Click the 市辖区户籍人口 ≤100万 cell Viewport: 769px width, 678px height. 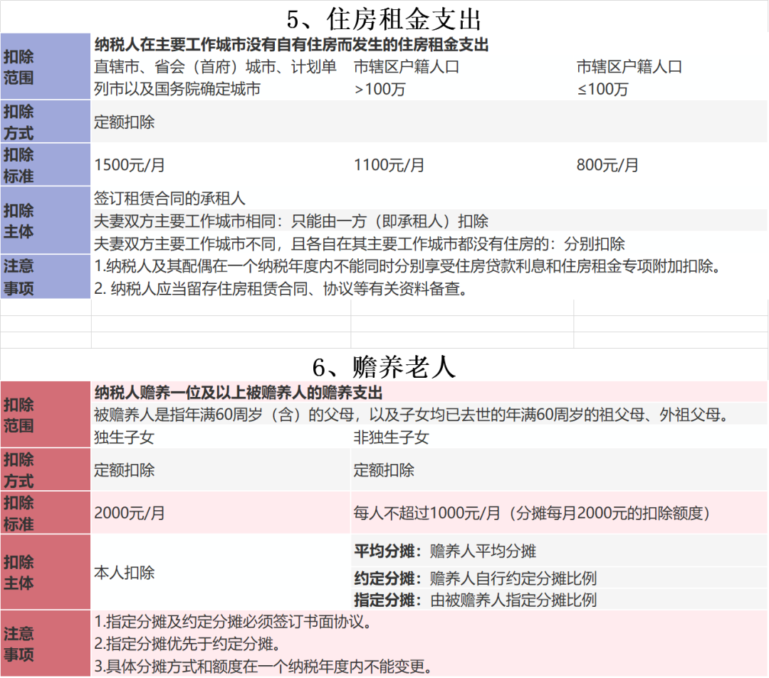pyautogui.click(x=629, y=78)
